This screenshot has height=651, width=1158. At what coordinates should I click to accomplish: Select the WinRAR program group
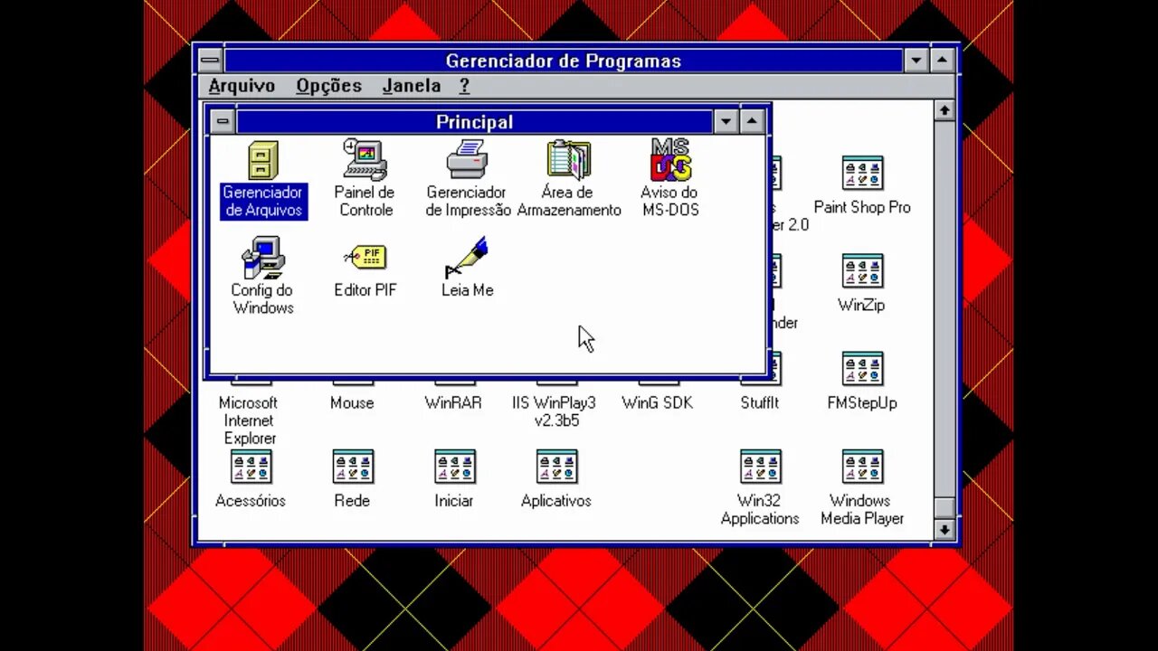click(x=453, y=402)
